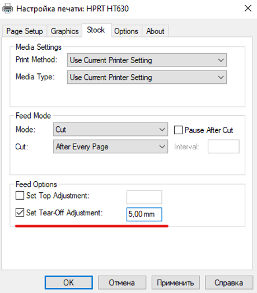This screenshot has width=257, height=293.
Task: Click the Top Adjustment value field
Action: click(144, 197)
